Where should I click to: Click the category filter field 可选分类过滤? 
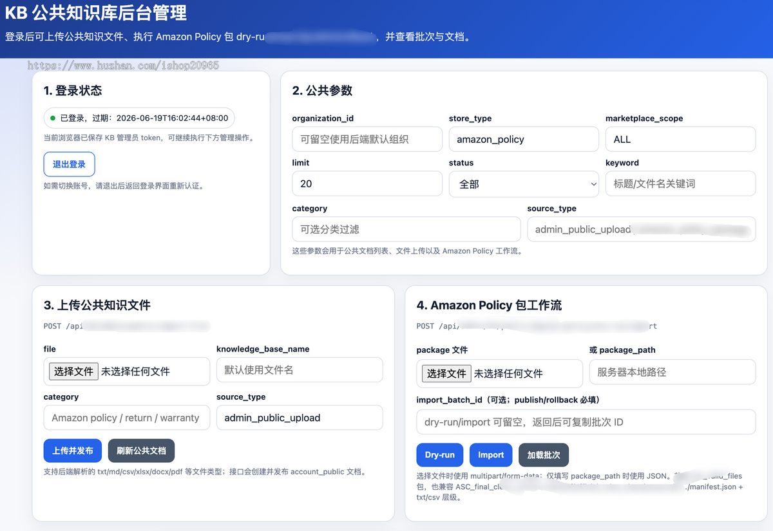(x=406, y=229)
